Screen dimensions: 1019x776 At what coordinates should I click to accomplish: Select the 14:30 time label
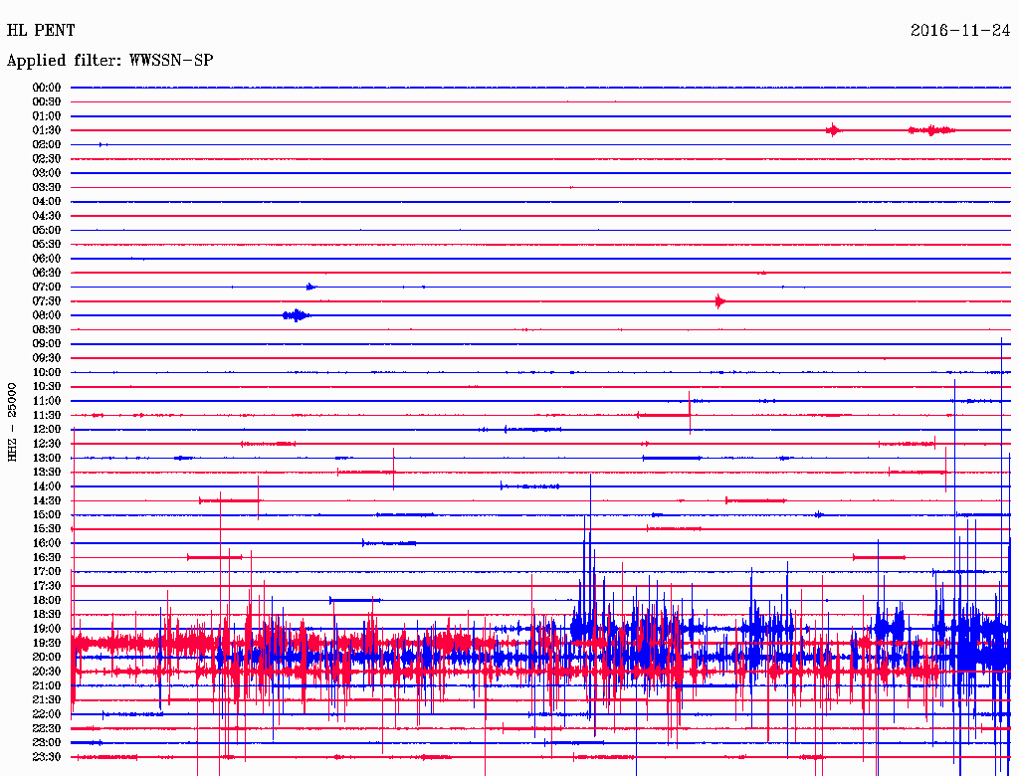[x=47, y=500]
